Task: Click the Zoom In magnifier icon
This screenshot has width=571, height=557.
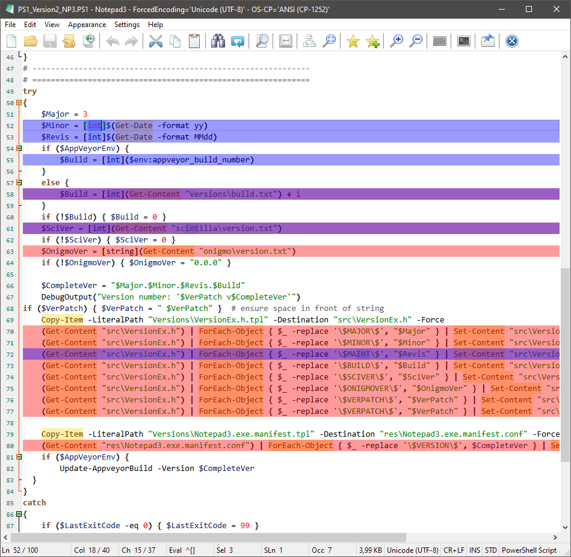Action: click(397, 41)
